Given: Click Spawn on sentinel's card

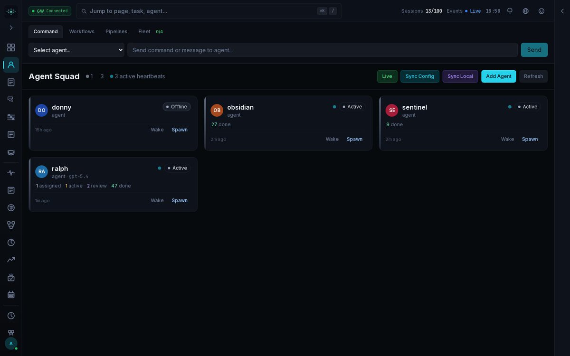Looking at the screenshot, I should pyautogui.click(x=530, y=139).
